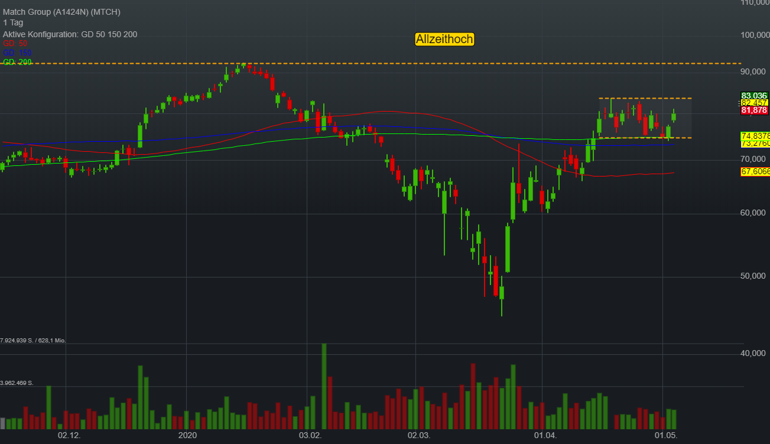Click 'Aktive Konfiguration: GD 50 150 200' text
770x444 pixels.
[x=70, y=34]
